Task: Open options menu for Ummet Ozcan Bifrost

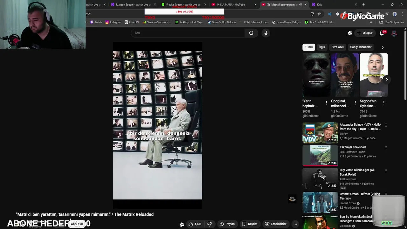Action: (x=386, y=194)
